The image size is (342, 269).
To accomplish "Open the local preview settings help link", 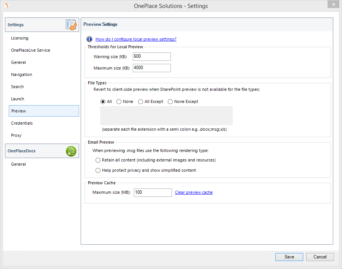I will 136,39.
